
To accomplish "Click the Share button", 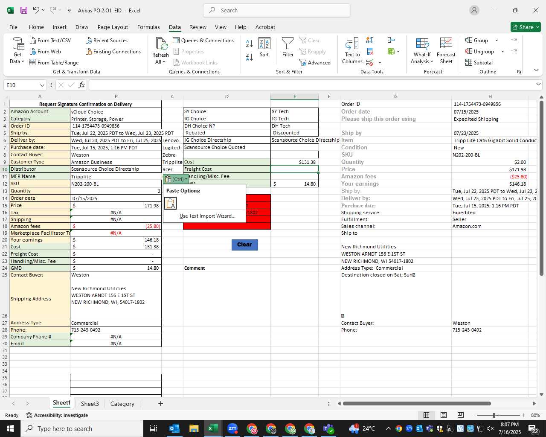I will (526, 27).
